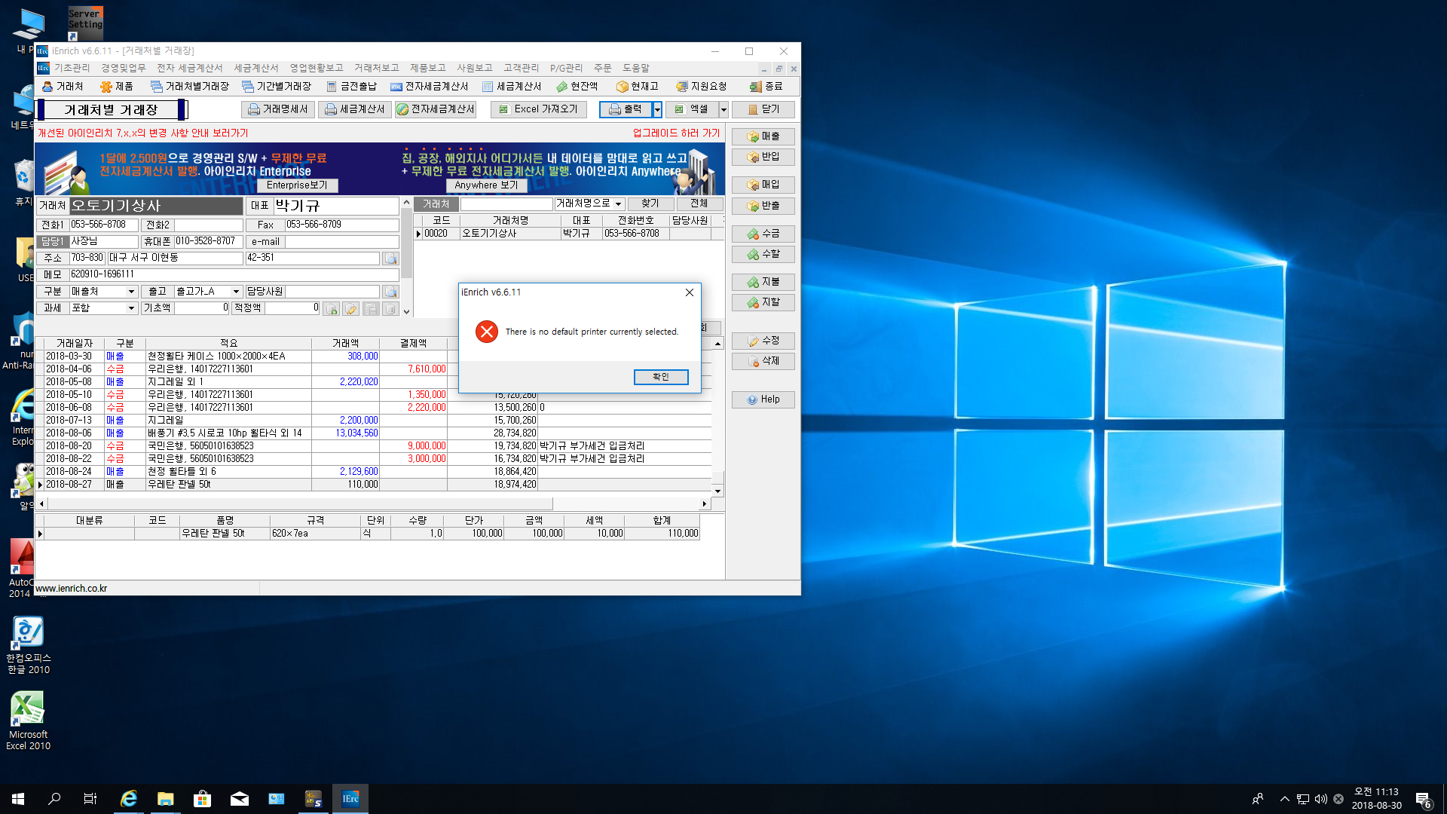Open the 고객관리 menu
1447x814 pixels.
(521, 68)
